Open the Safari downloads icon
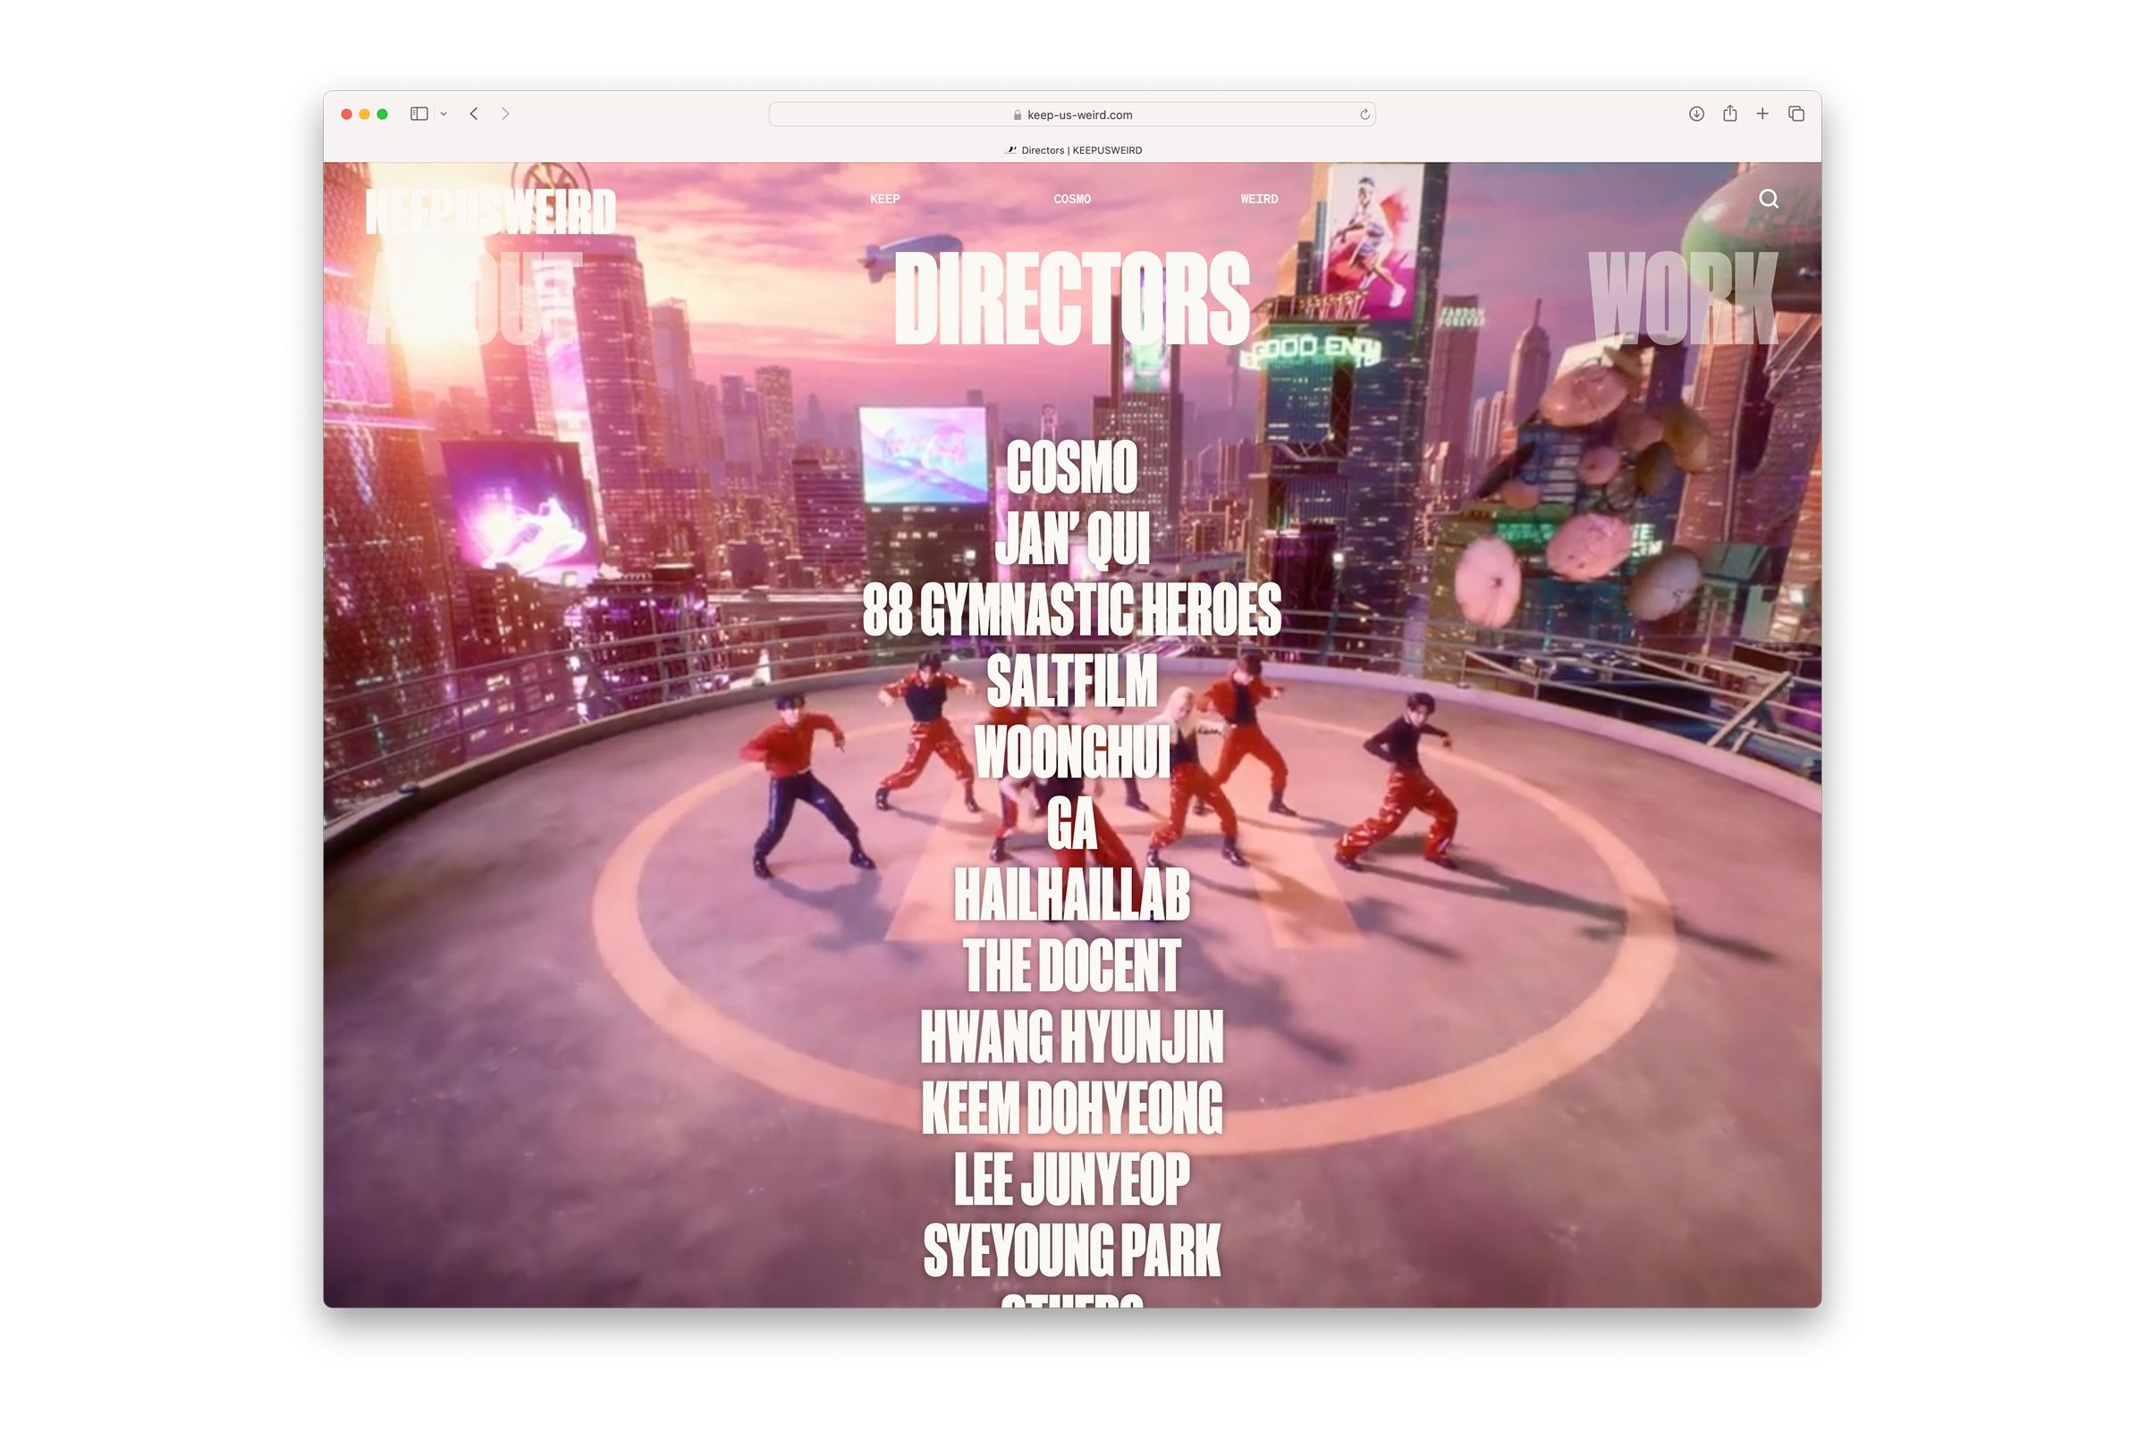2146x1430 pixels. click(x=1696, y=114)
